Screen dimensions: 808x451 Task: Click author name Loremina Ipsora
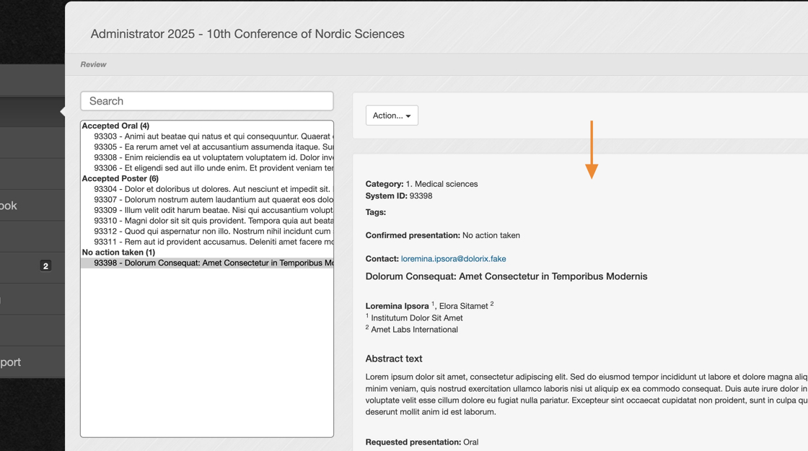click(x=397, y=306)
